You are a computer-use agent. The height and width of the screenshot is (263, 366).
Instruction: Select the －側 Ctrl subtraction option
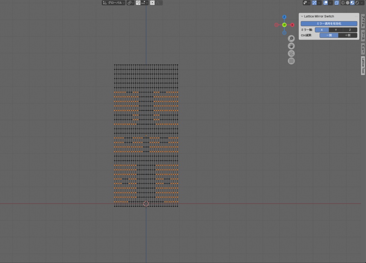click(329, 35)
